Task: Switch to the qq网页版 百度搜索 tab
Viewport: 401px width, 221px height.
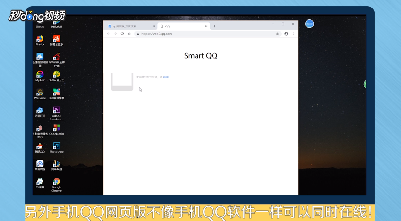Action: click(131, 26)
